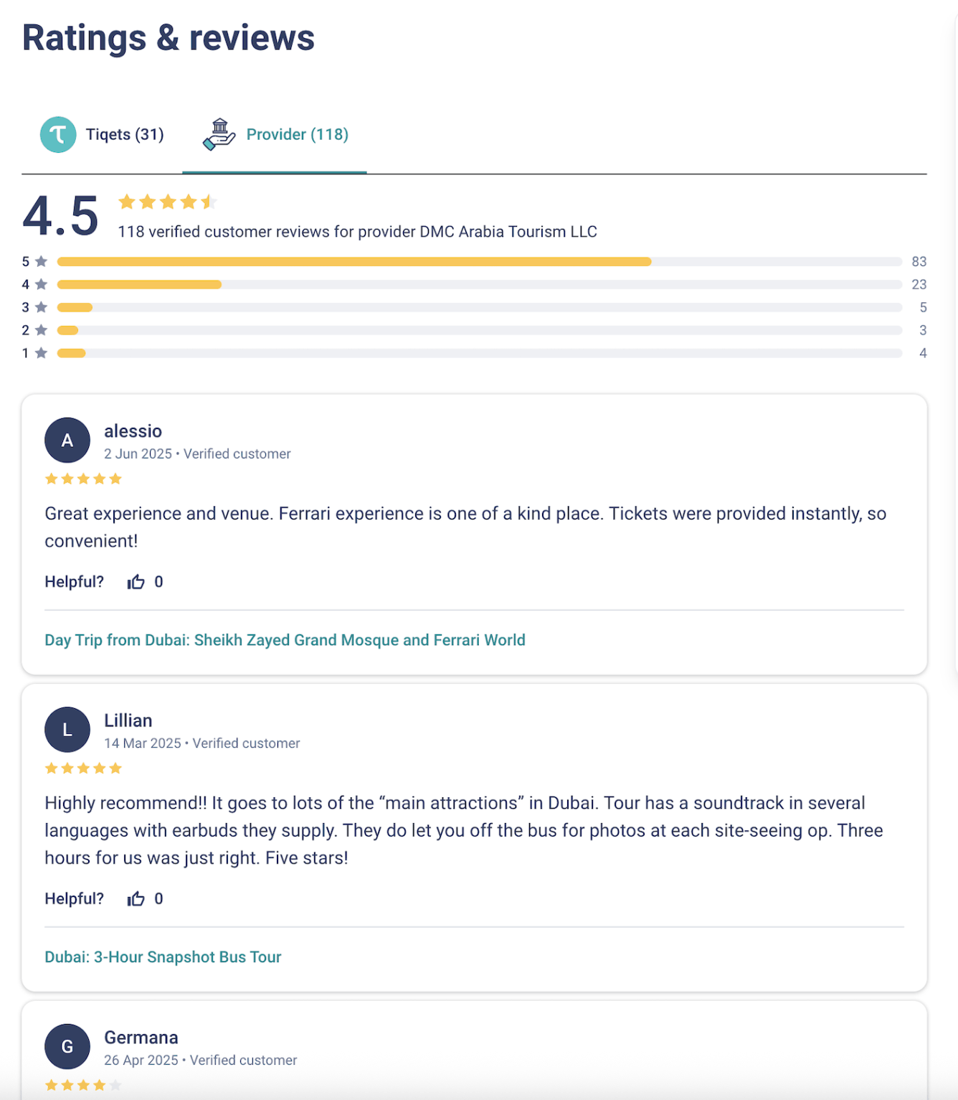Open Day Trip from Dubai tour link
This screenshot has width=958, height=1100.
tap(285, 640)
